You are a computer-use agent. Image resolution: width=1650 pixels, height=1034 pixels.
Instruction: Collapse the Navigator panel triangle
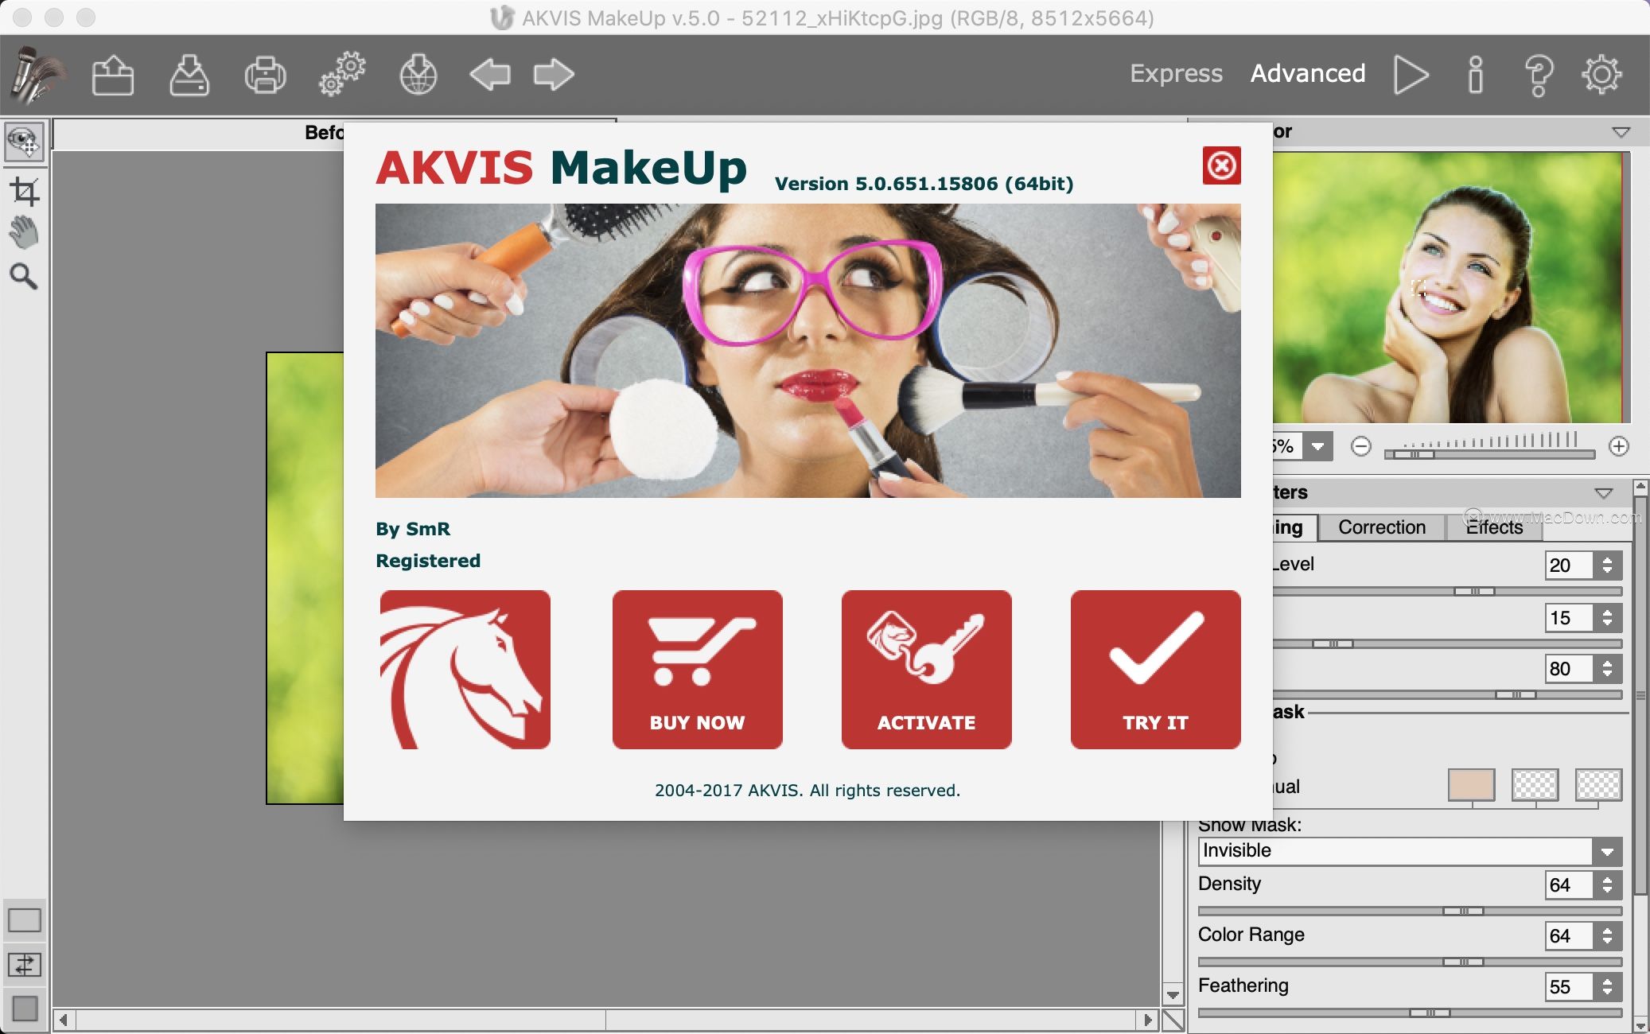pyautogui.click(x=1621, y=132)
